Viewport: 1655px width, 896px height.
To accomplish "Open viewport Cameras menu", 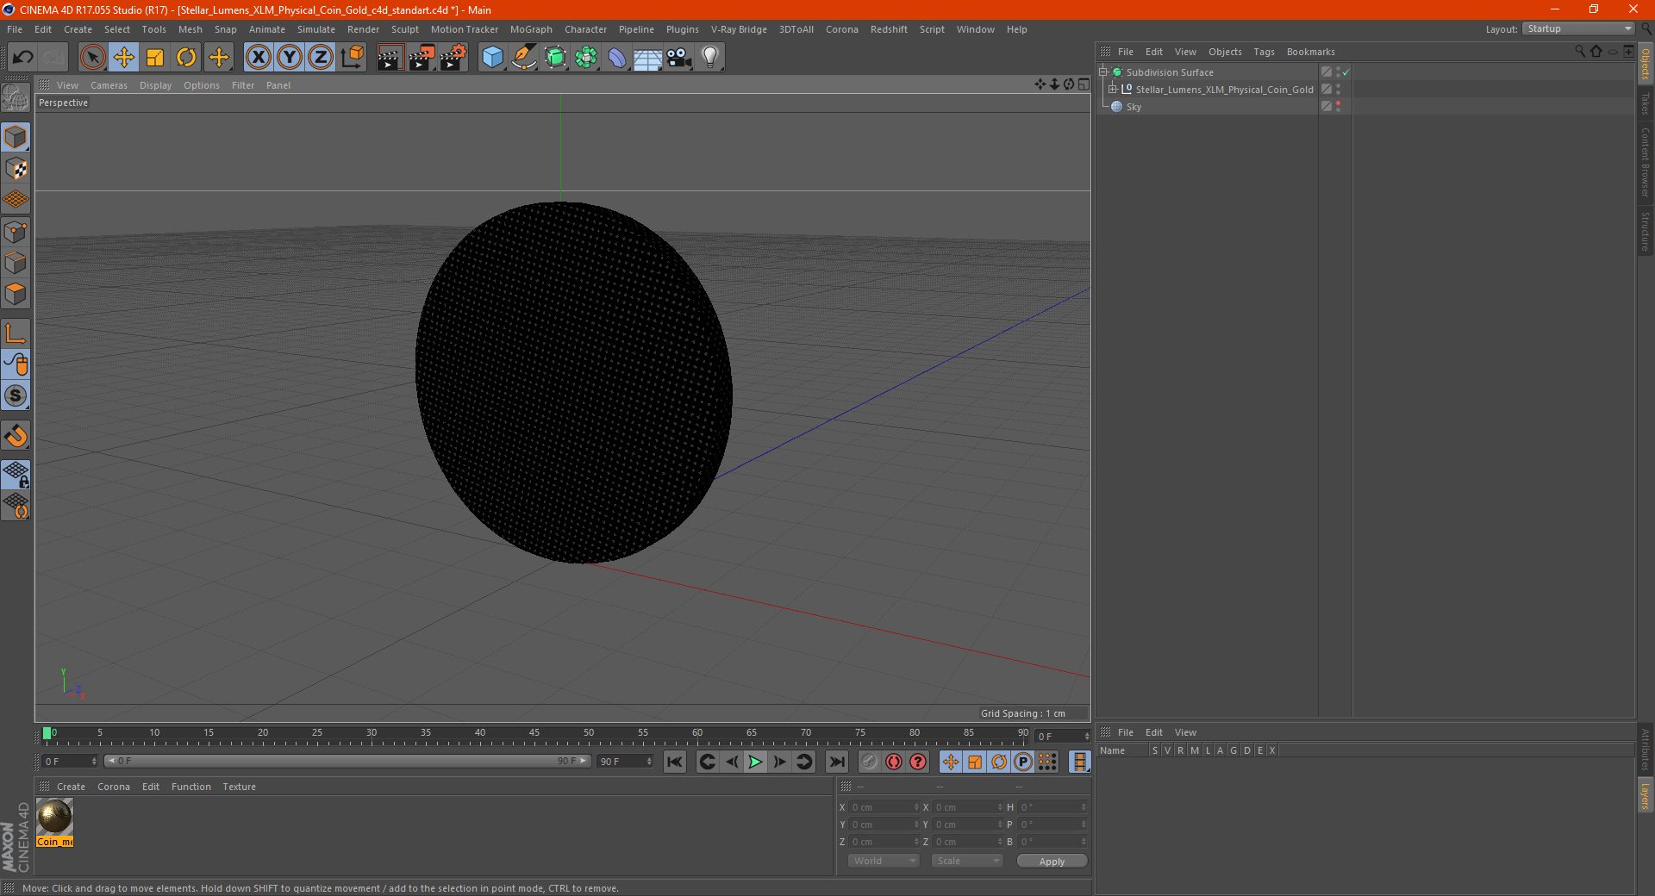I will [109, 85].
